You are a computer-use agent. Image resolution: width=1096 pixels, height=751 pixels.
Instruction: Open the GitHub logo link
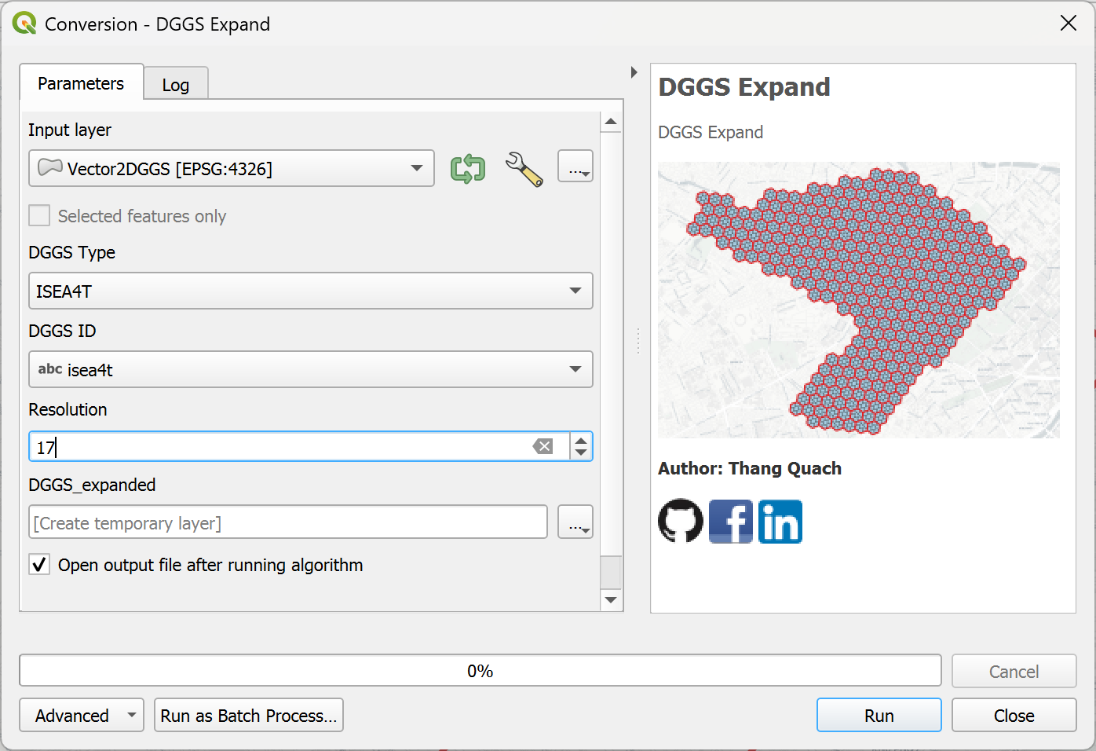pos(681,521)
